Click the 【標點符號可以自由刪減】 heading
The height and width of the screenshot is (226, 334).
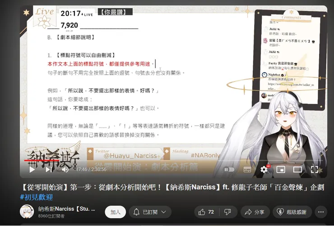click(x=86, y=55)
